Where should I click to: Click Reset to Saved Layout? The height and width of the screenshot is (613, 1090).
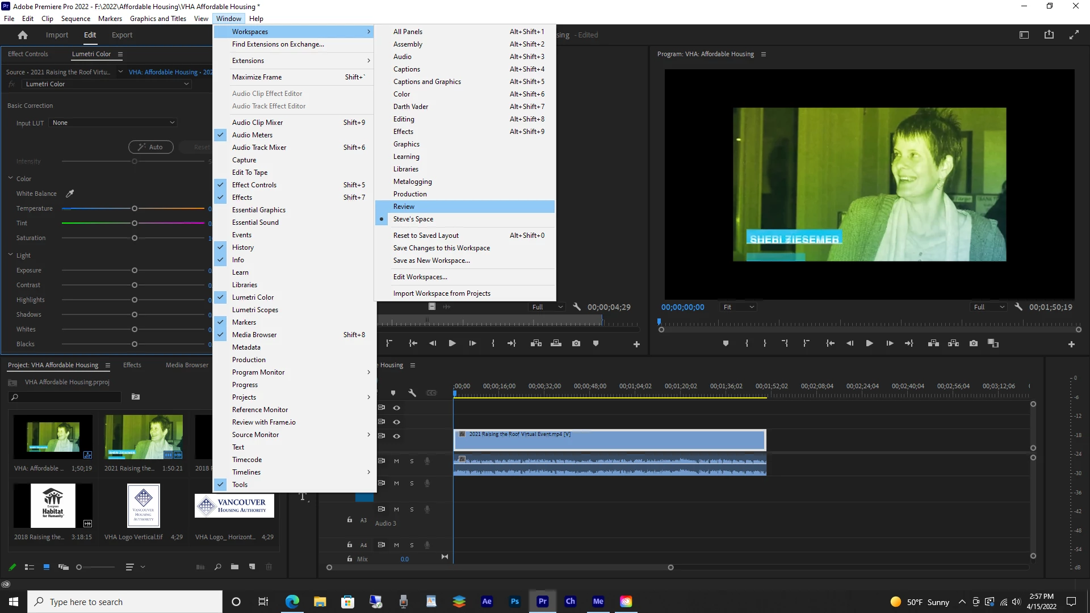pyautogui.click(x=426, y=236)
